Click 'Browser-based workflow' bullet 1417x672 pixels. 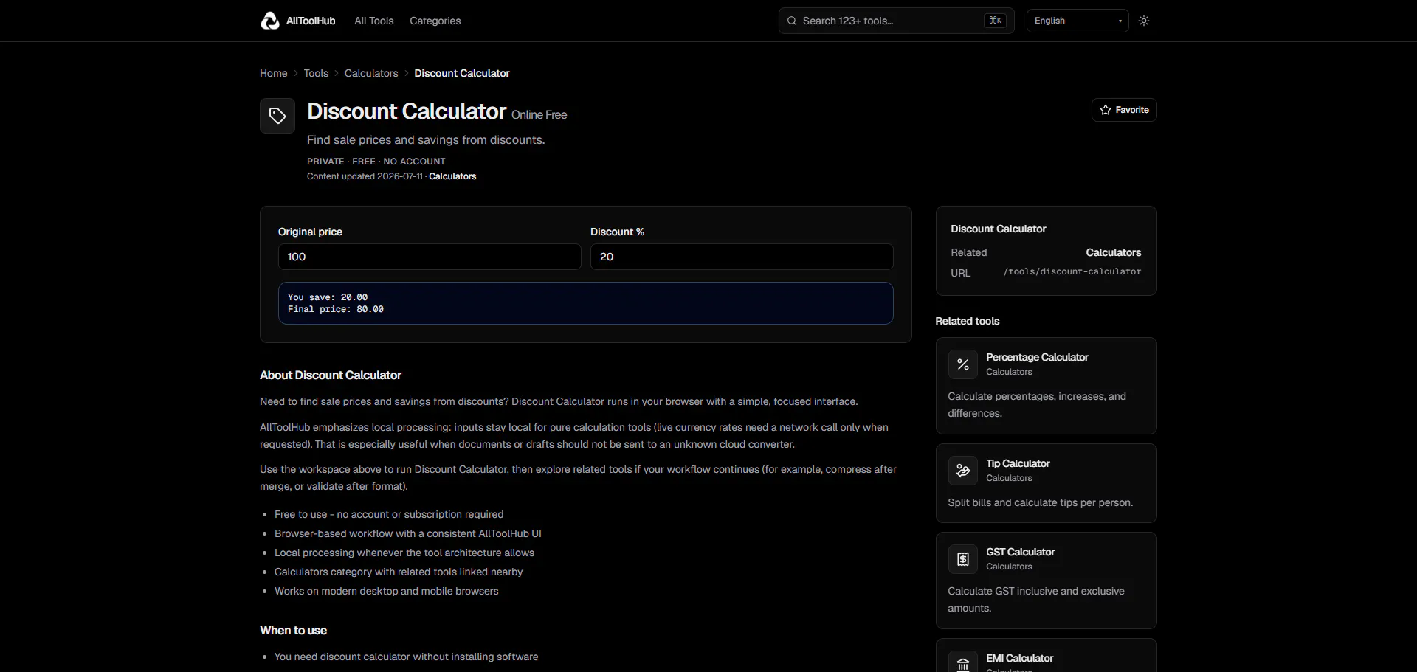tap(408, 533)
